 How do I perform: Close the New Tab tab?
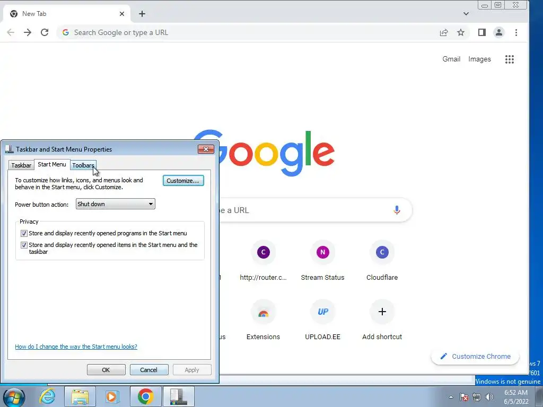pyautogui.click(x=122, y=14)
